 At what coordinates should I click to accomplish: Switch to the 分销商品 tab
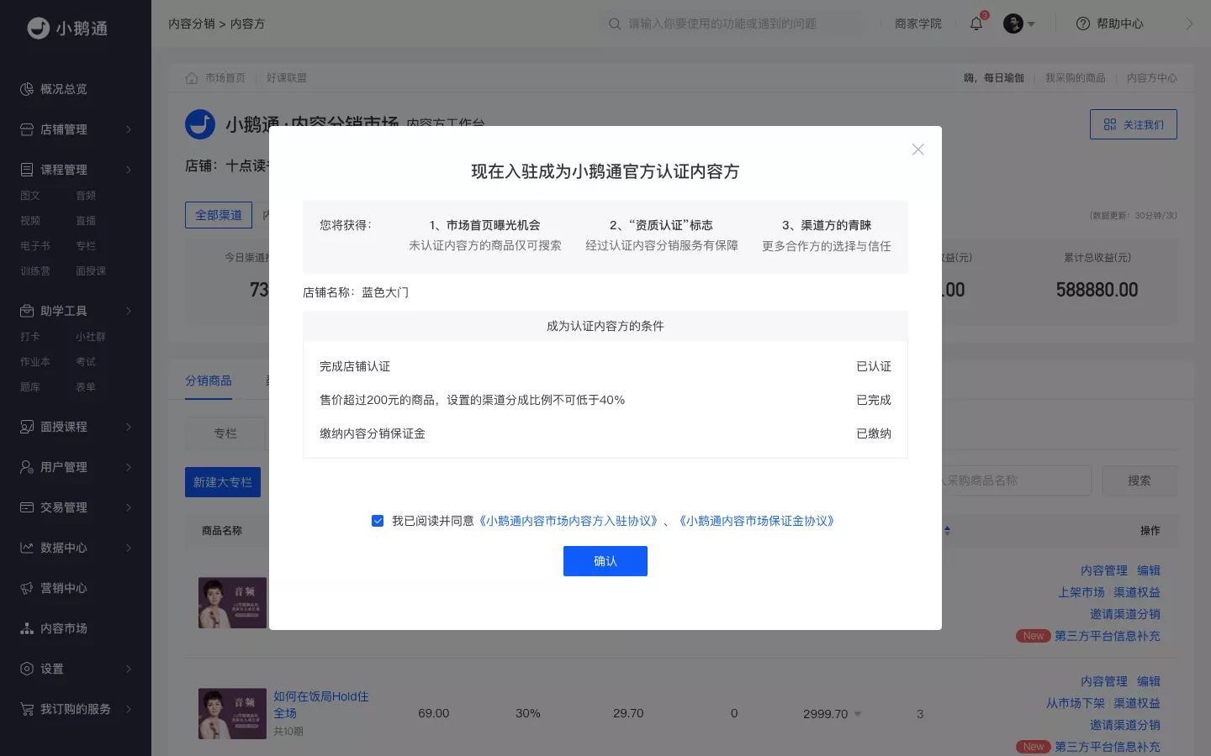tap(209, 381)
